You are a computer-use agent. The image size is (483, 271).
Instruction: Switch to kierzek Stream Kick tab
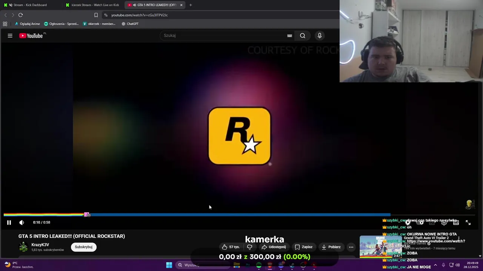tap(92, 5)
